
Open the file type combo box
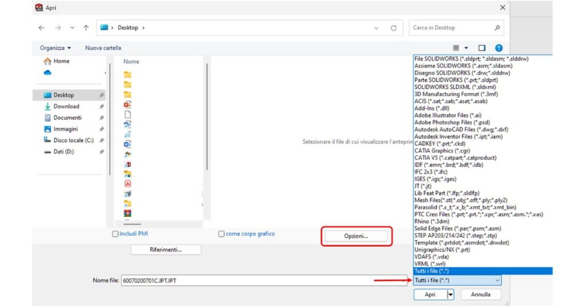pos(457,280)
